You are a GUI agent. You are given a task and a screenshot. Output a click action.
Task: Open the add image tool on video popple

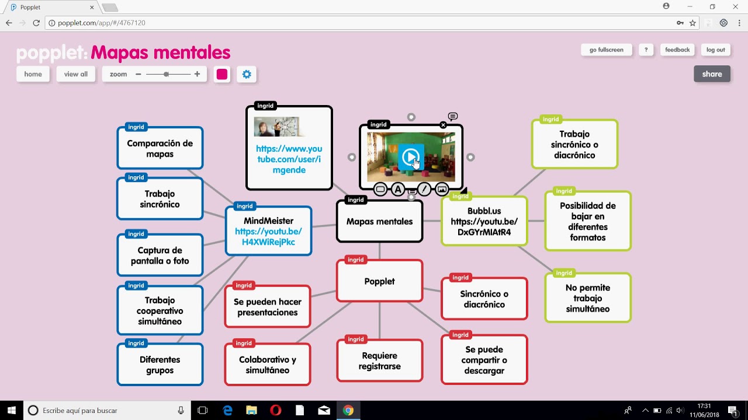442,189
